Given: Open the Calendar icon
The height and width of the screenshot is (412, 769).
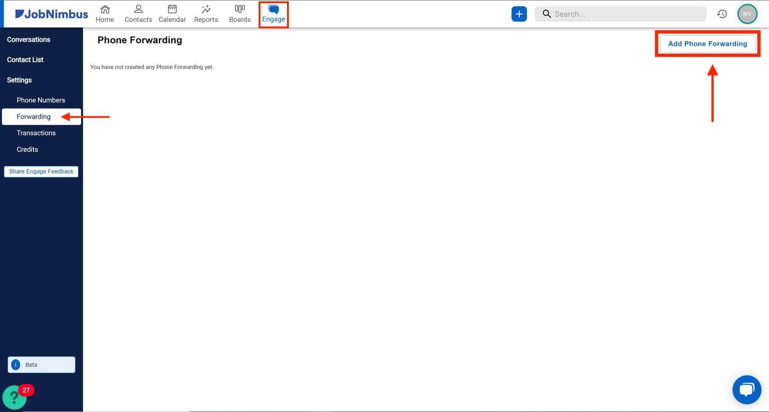Looking at the screenshot, I should (172, 13).
